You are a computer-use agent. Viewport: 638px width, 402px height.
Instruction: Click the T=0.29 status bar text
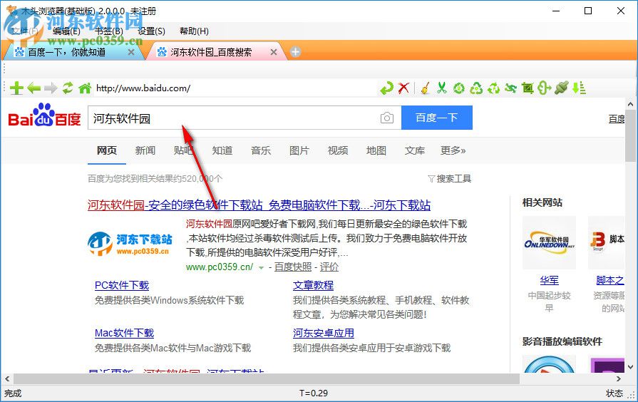314,393
